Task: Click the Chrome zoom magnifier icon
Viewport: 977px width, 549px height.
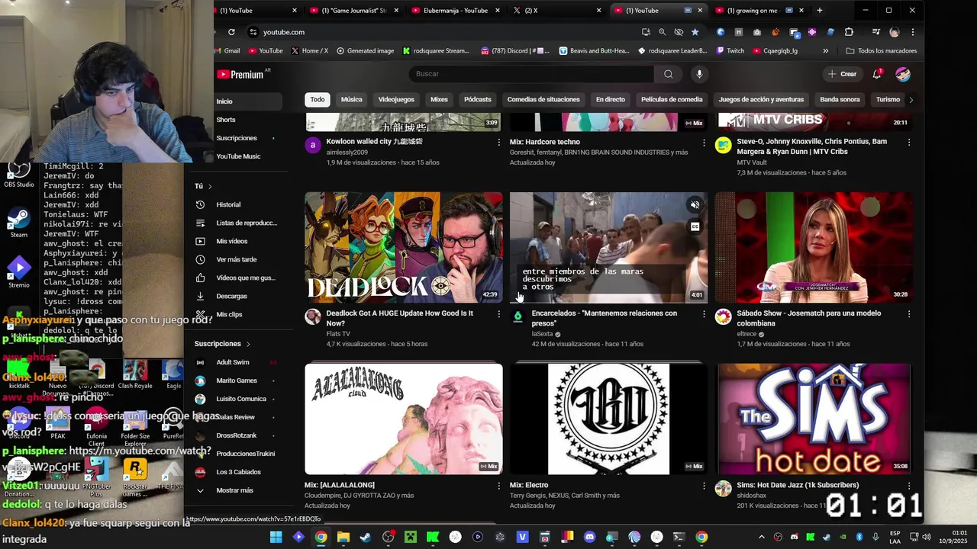Action: 662,32
